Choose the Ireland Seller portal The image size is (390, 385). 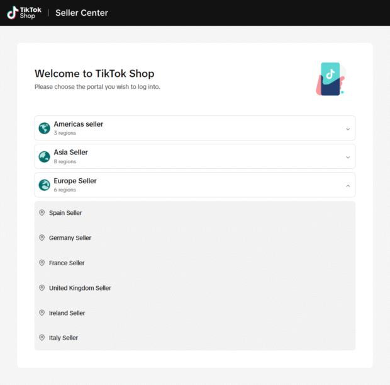pos(195,313)
